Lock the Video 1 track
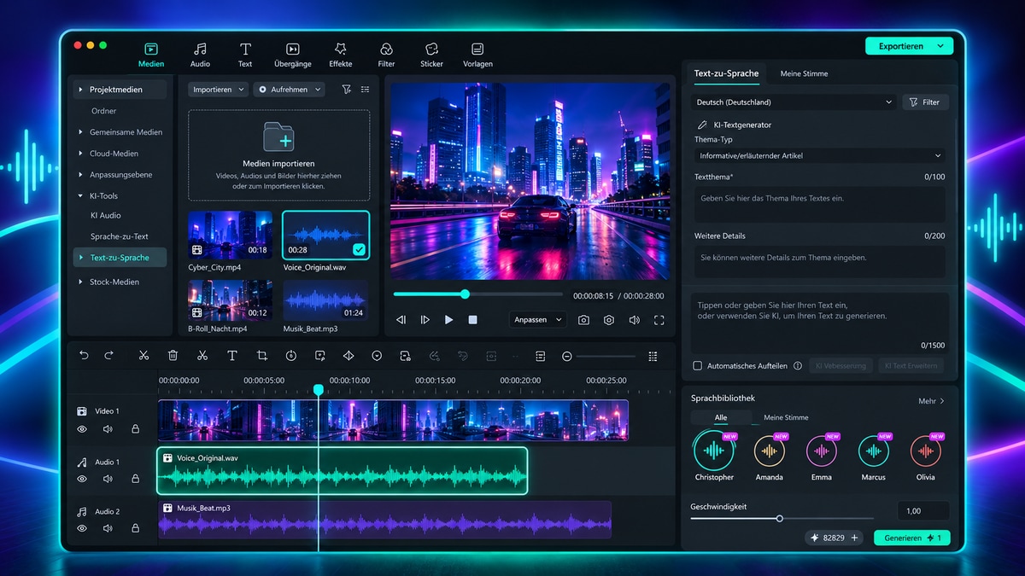Image resolution: width=1025 pixels, height=576 pixels. click(135, 429)
